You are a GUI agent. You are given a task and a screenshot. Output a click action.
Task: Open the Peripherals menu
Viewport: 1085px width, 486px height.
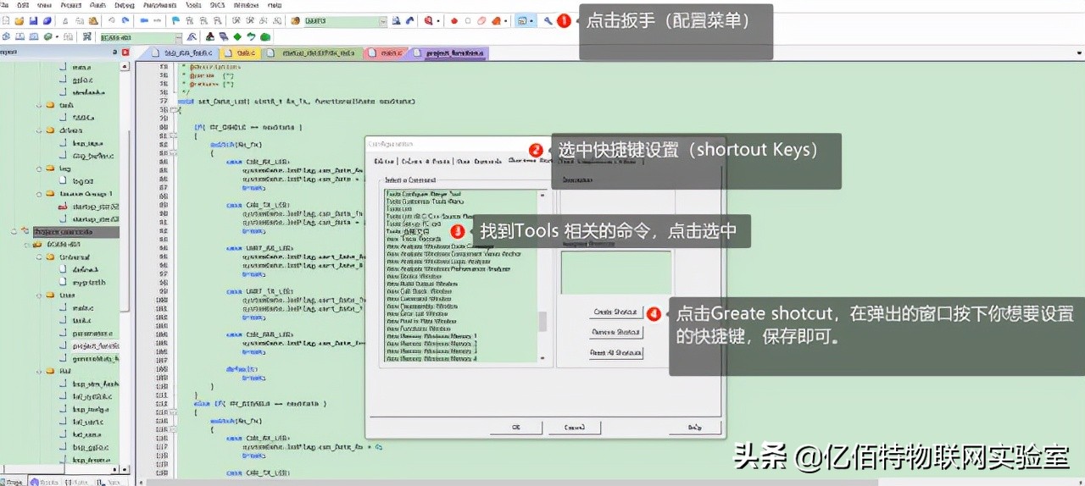[x=160, y=5]
